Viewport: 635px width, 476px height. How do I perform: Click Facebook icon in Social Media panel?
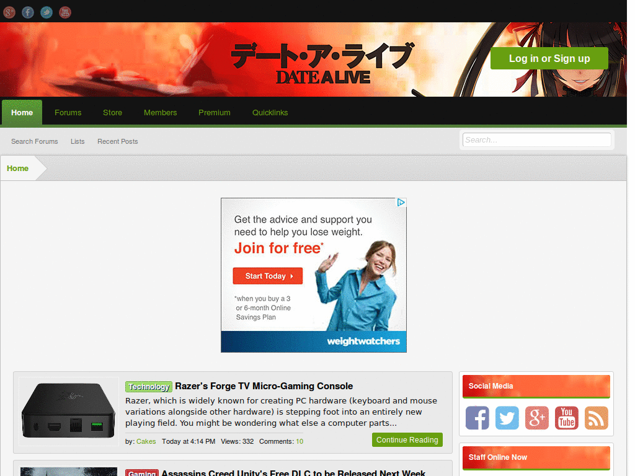point(477,418)
